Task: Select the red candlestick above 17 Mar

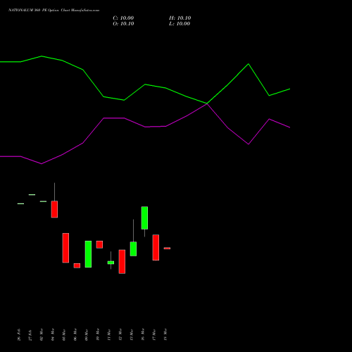Action: click(x=156, y=248)
